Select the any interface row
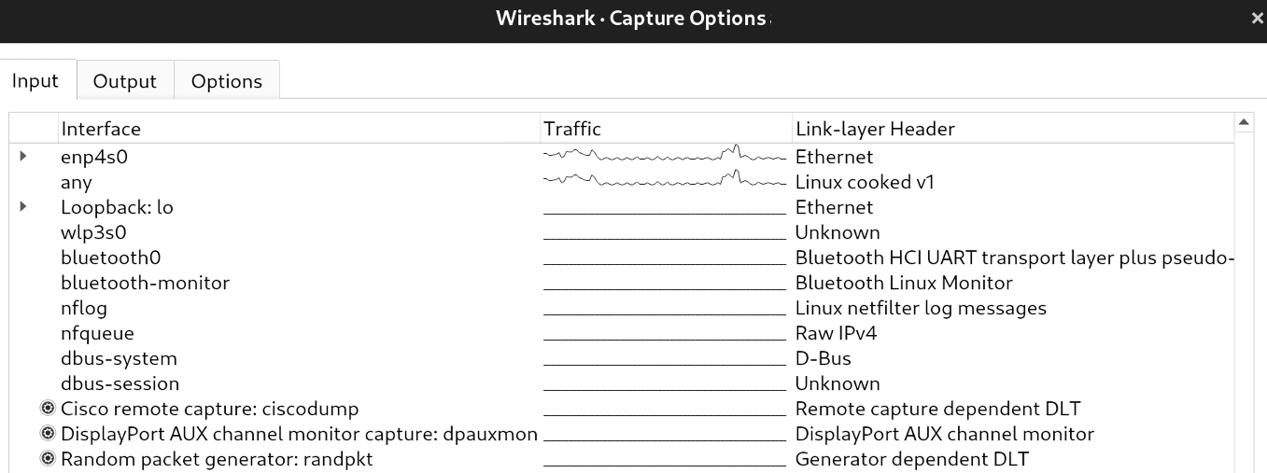Screen dimensions: 1267x473 click(77, 183)
